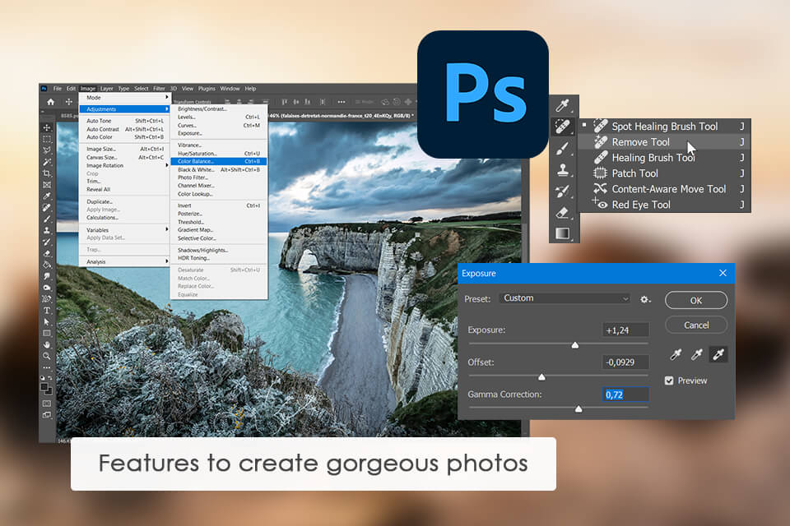Select the Dodge tool in left toolbar
This screenshot has height=526, width=790.
(47, 287)
